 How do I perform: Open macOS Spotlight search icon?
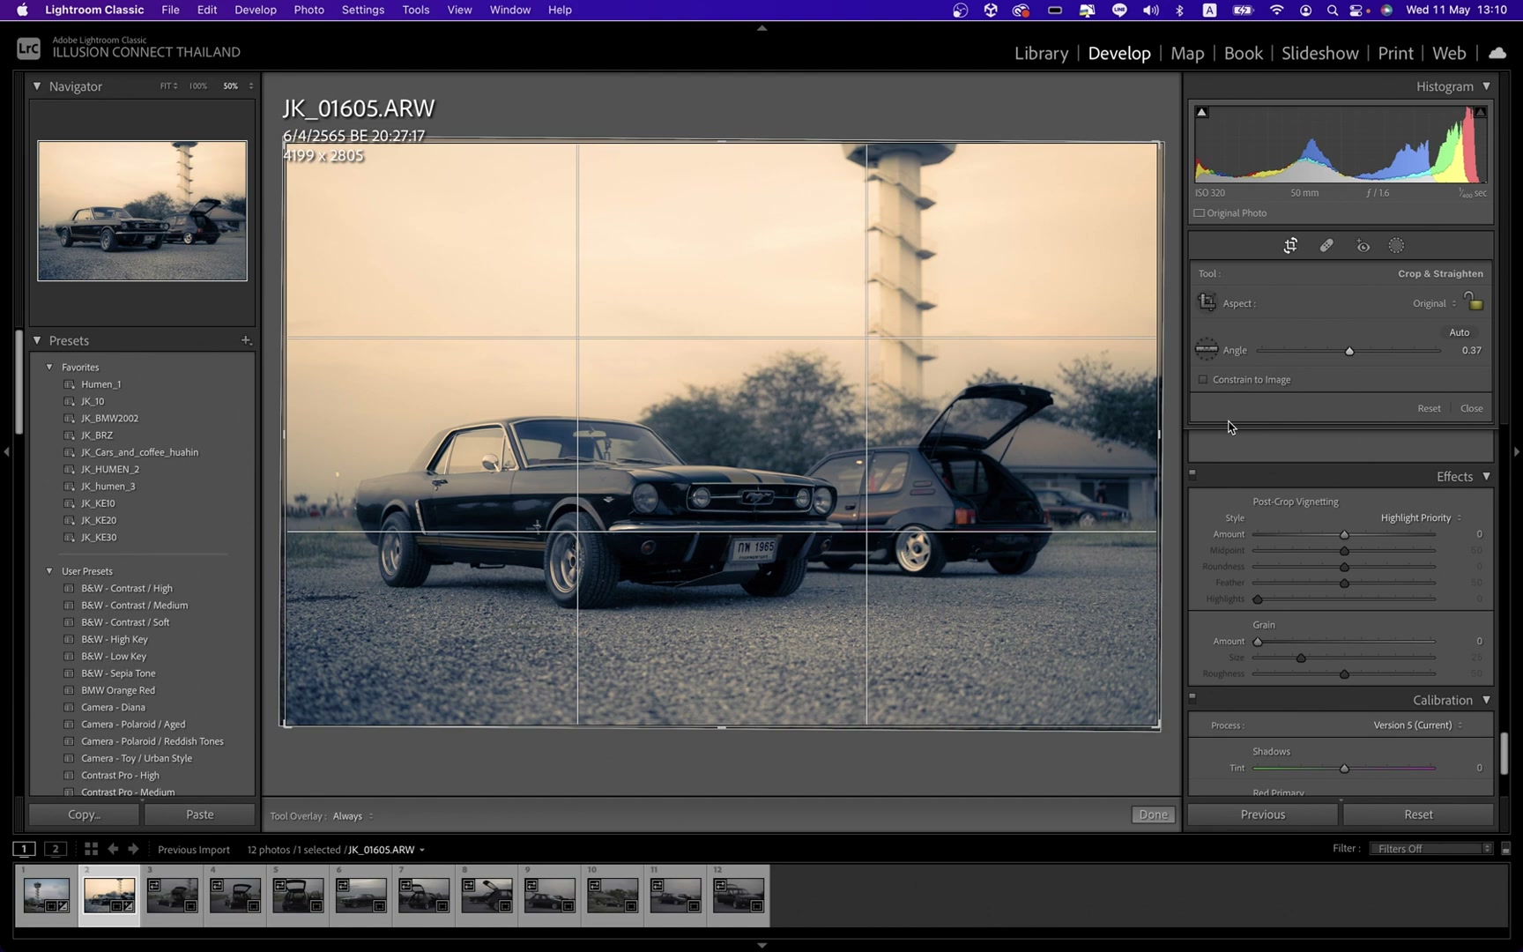coord(1333,11)
